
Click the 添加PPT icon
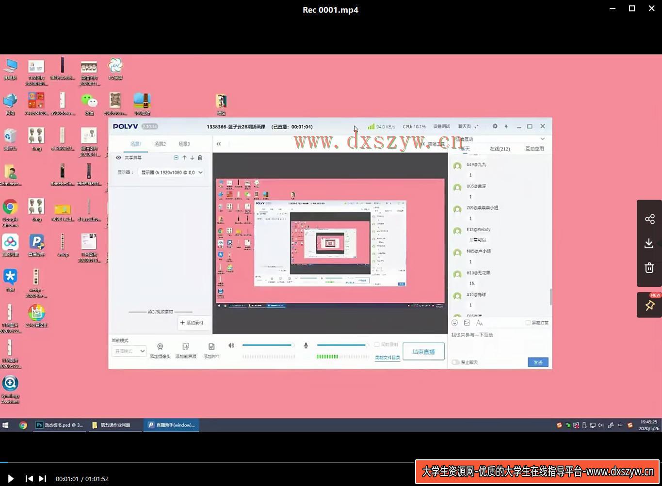[x=211, y=347]
